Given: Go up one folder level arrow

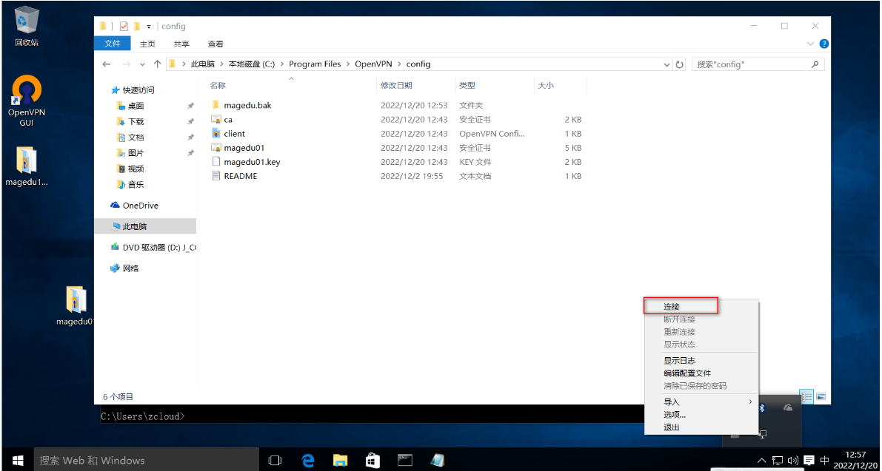Looking at the screenshot, I should (x=158, y=64).
